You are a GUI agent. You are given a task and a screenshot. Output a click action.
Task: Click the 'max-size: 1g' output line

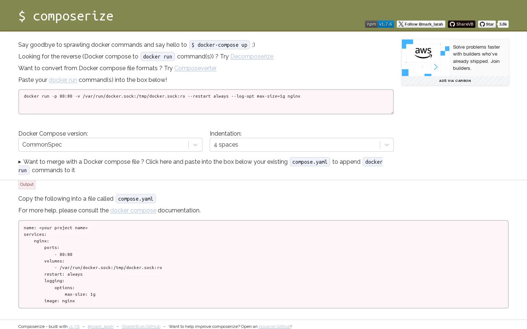coord(80,294)
